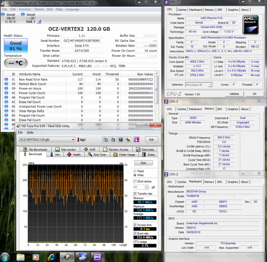This screenshot has width=267, height=262.
Task: Open the Function menu in CrystalDiskInfo
Action: (25, 9)
